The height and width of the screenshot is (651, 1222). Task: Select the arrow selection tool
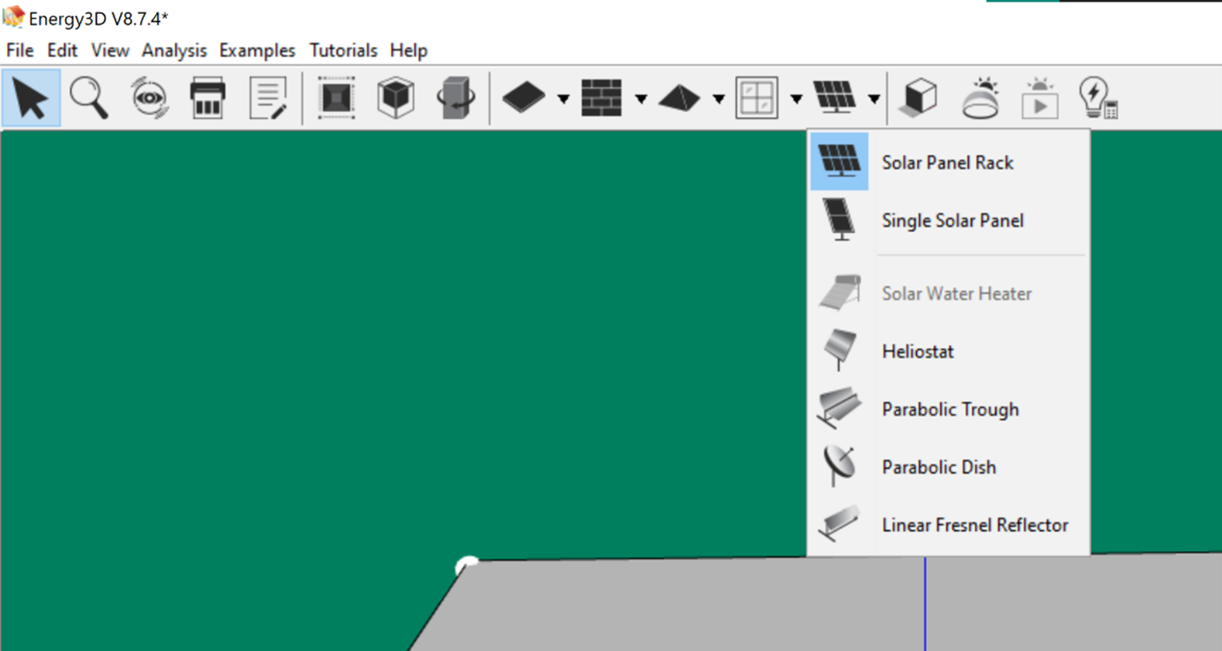tap(30, 98)
